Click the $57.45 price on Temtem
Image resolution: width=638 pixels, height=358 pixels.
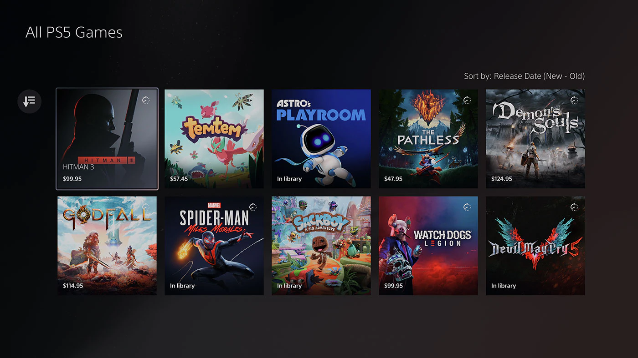click(x=179, y=179)
